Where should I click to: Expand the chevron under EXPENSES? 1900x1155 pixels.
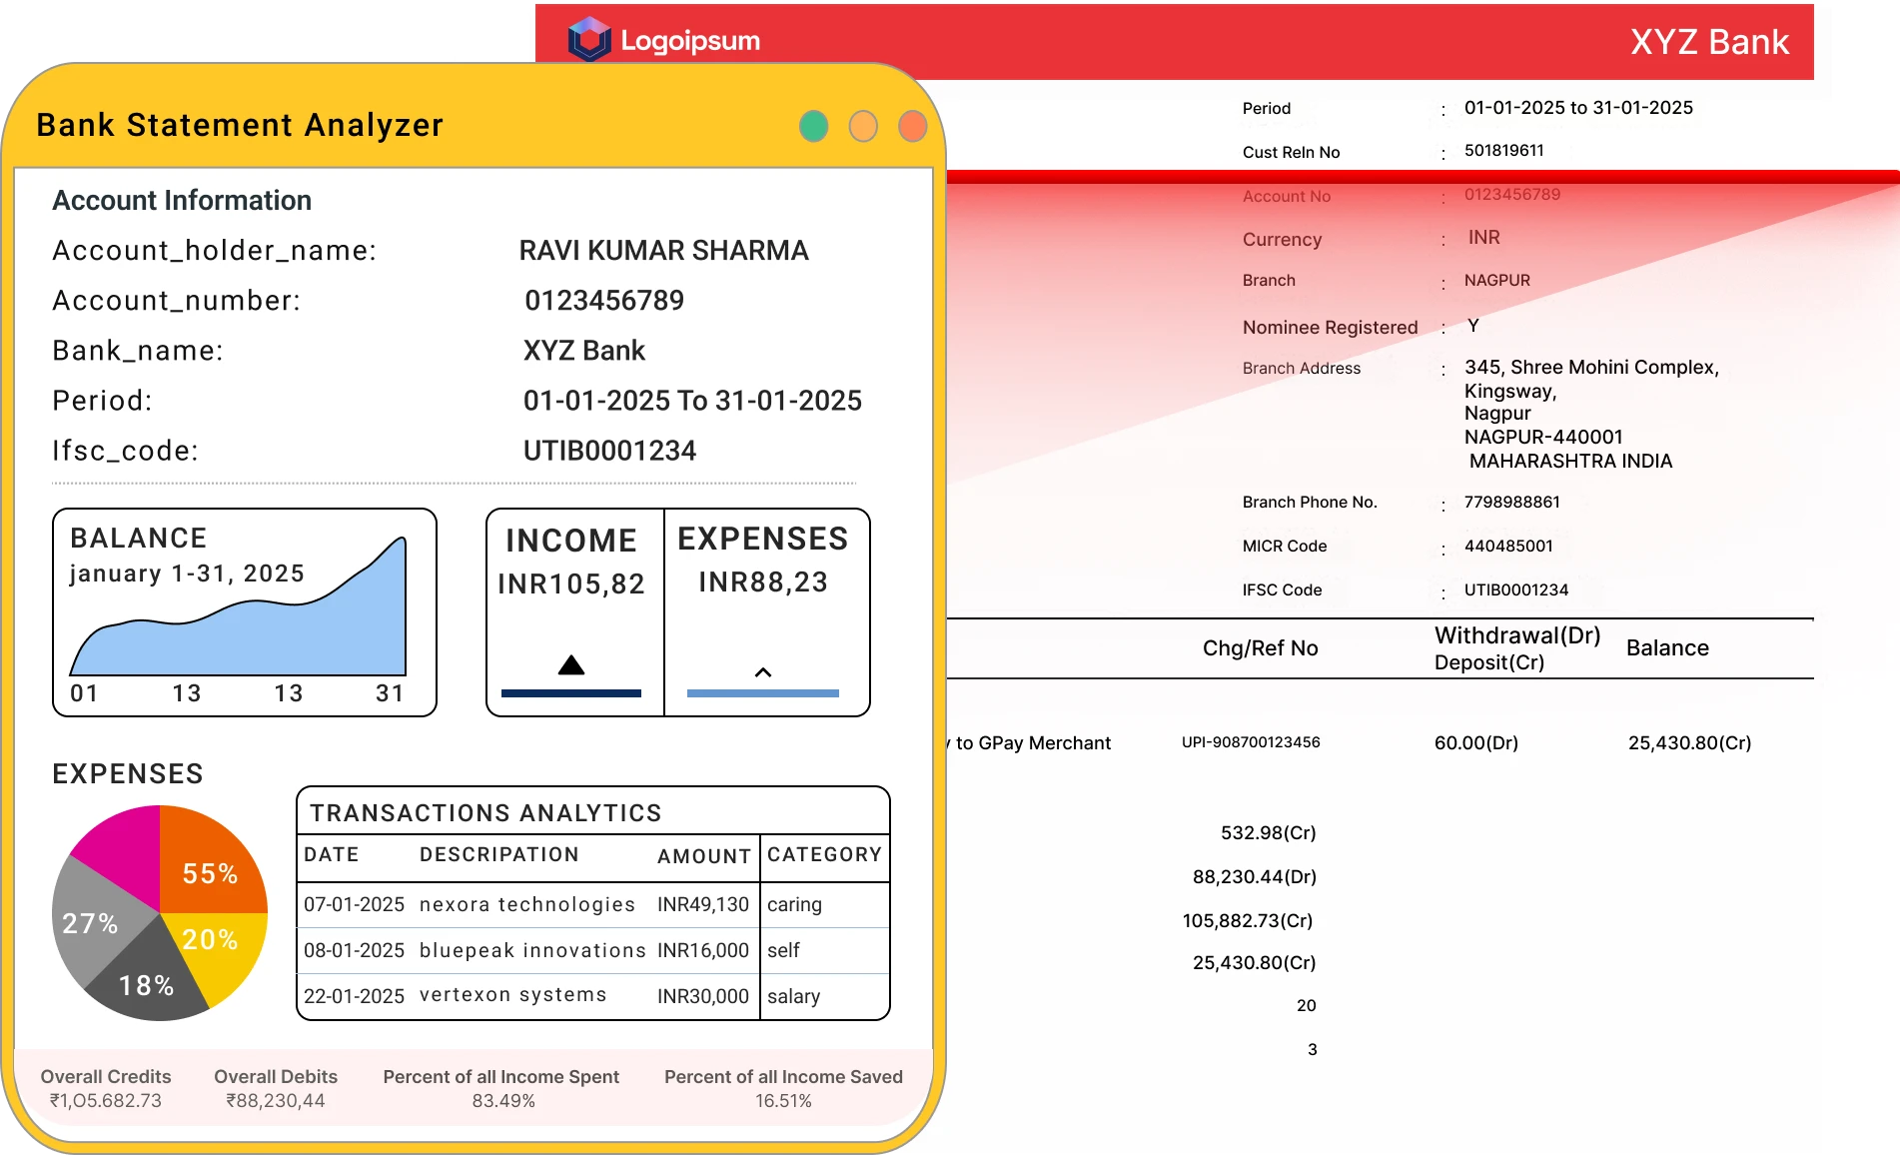point(763,672)
